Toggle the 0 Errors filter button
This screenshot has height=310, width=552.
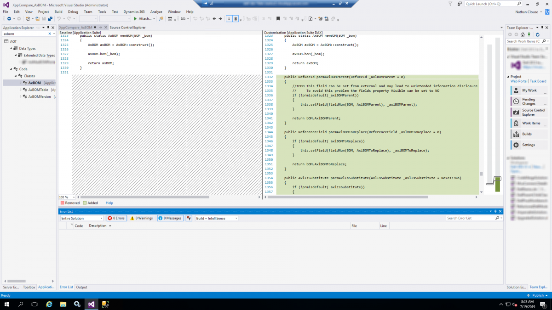(116, 218)
